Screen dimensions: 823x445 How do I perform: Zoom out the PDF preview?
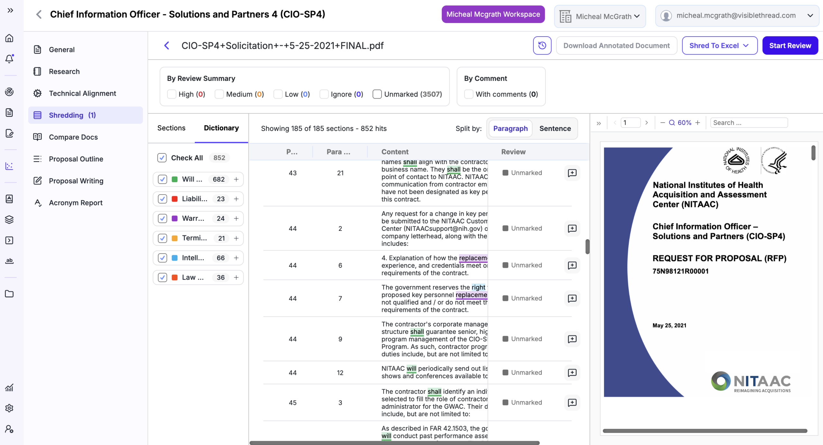[x=662, y=123]
